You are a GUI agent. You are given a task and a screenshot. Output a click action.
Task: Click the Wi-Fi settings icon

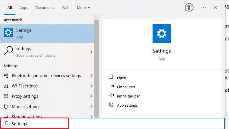6,86
